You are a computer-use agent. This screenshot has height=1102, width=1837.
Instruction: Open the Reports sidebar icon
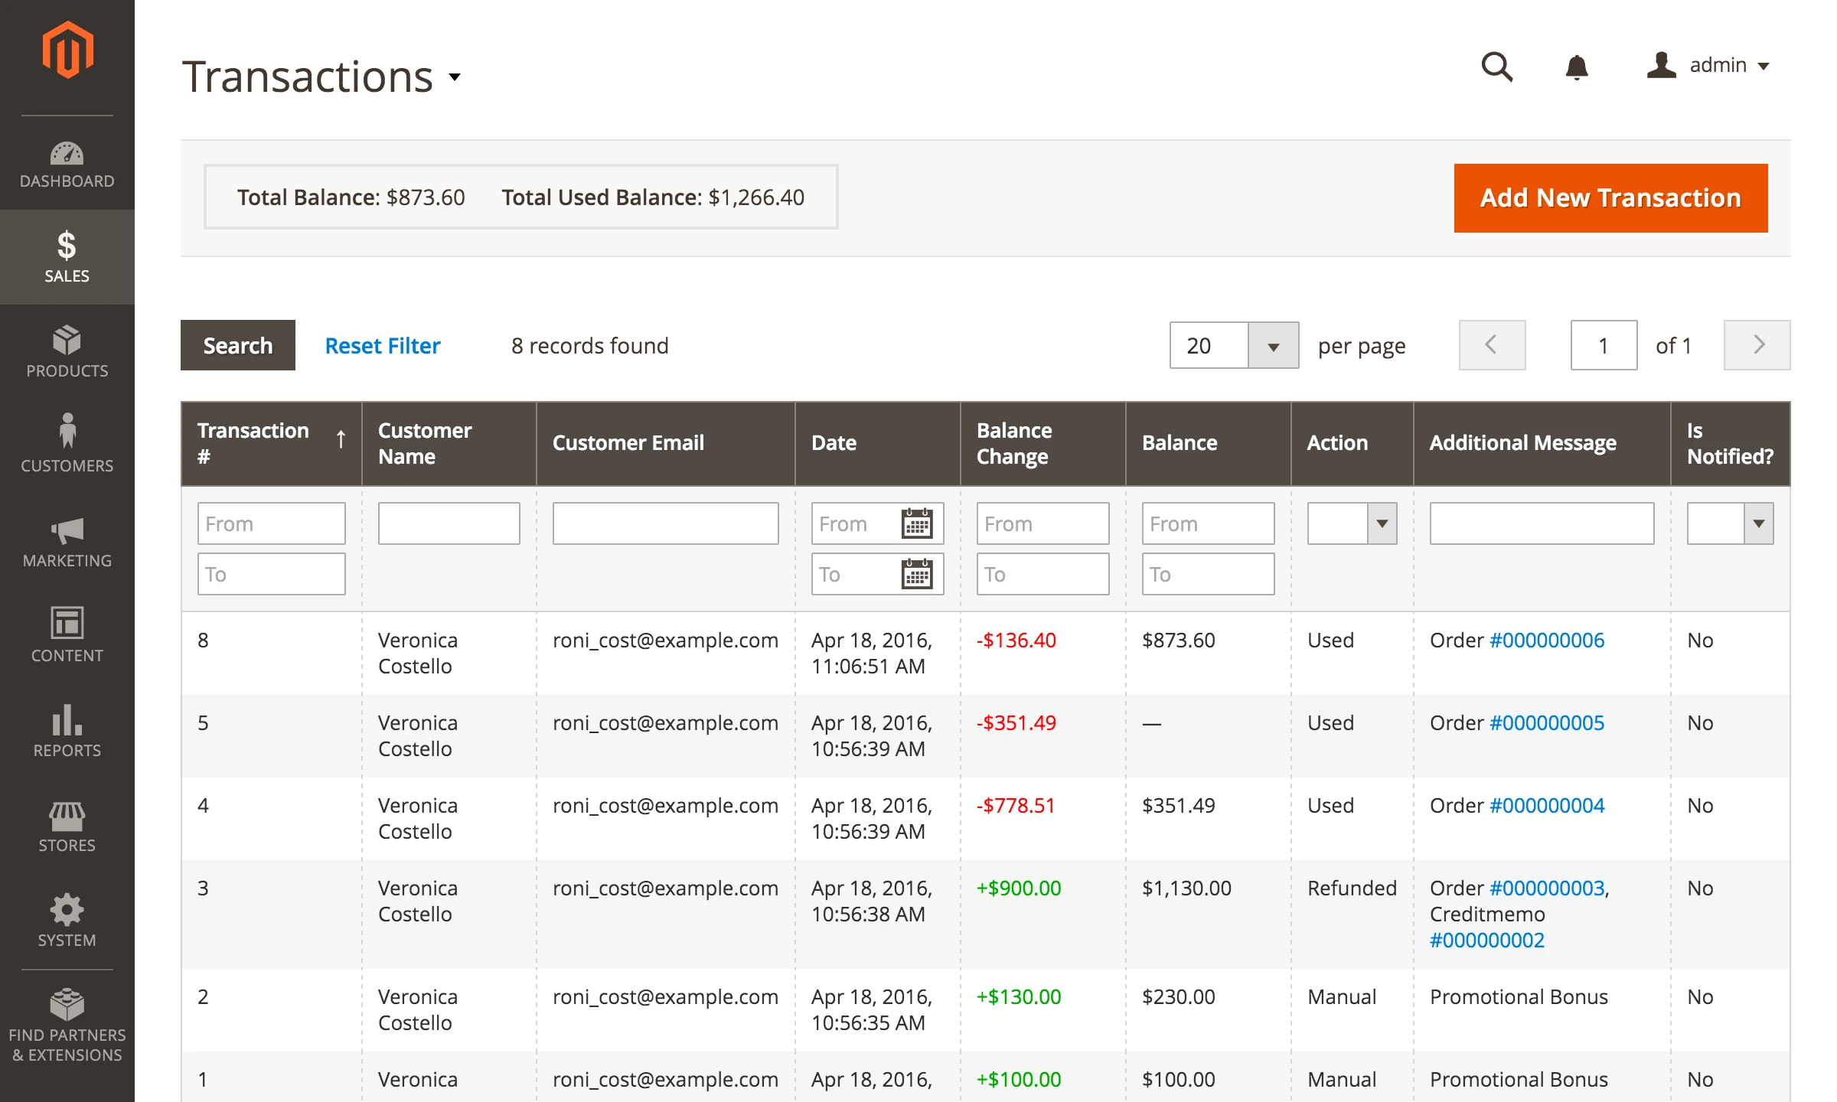pos(67,732)
